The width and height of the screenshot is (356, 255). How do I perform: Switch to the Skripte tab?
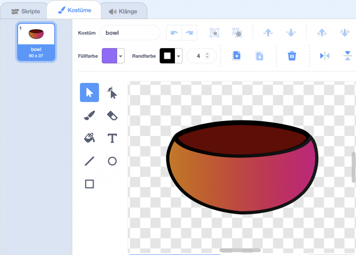click(x=26, y=11)
